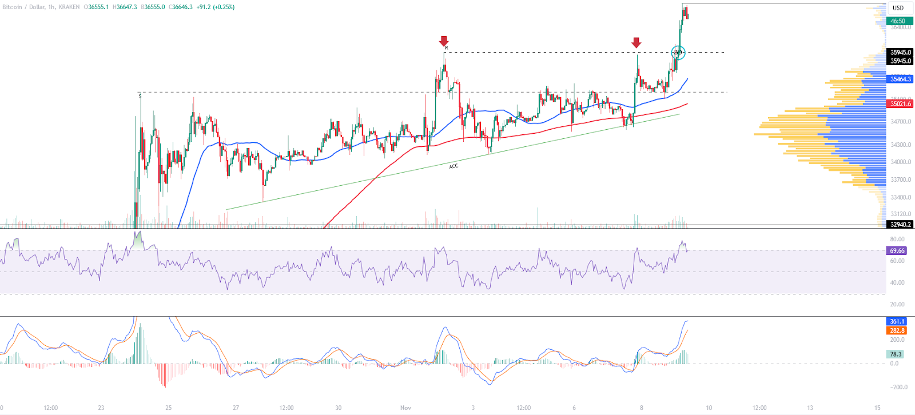Click the 34000.0 price scale value

901,162
